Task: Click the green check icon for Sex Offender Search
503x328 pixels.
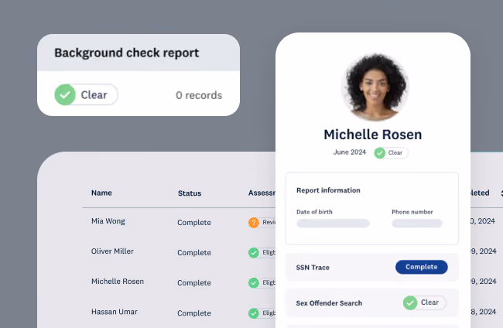Action: [410, 302]
